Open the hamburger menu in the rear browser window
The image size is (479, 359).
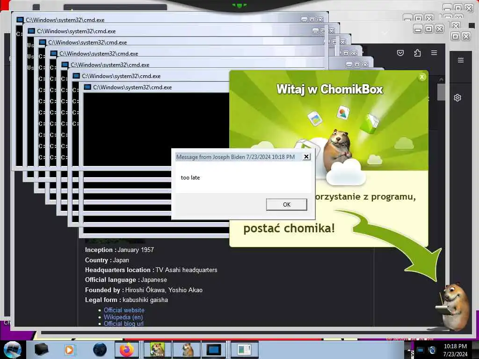tap(461, 60)
